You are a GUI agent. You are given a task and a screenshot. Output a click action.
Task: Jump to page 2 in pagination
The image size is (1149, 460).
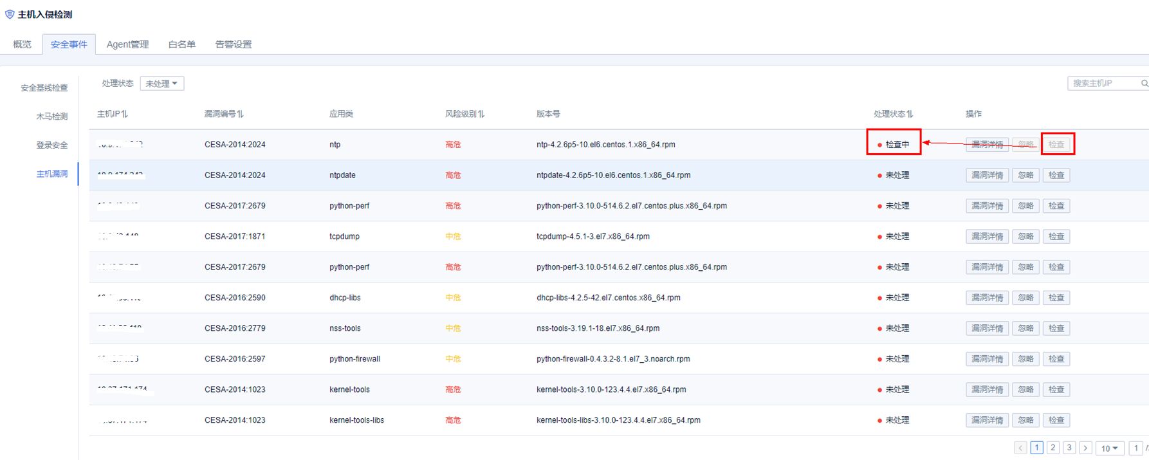pos(1053,448)
